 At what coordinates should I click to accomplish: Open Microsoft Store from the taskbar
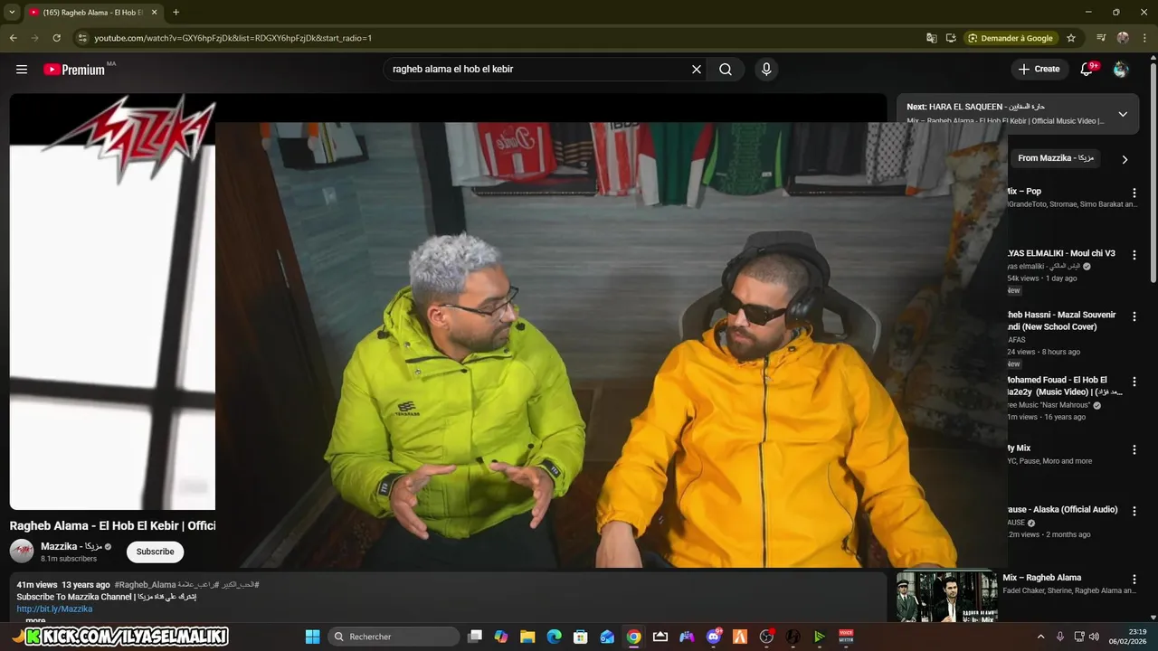[581, 637]
